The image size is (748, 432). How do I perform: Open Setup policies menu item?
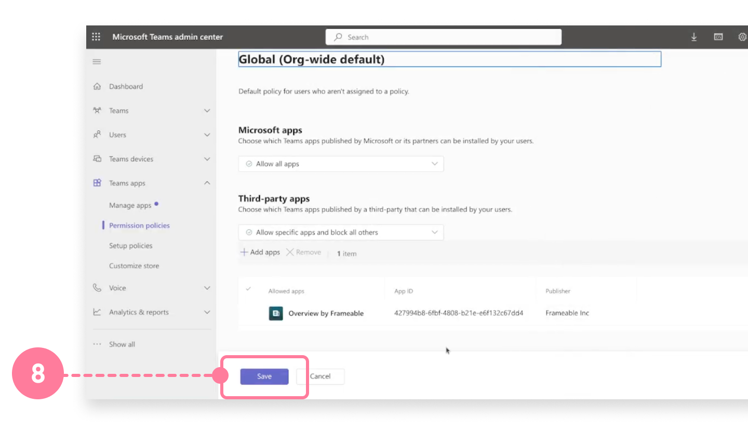pyautogui.click(x=131, y=246)
